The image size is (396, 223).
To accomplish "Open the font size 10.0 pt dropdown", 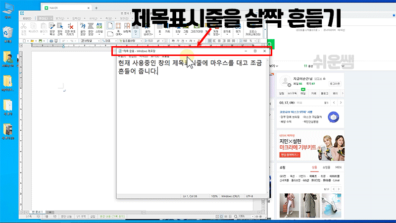I will [x=155, y=41].
